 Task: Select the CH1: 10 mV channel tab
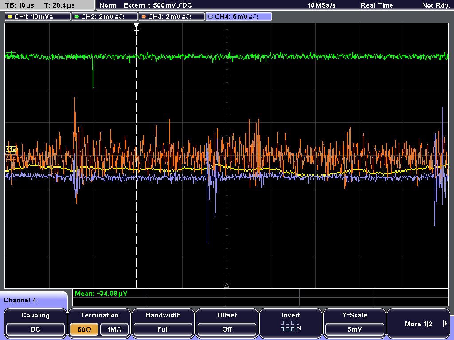pyautogui.click(x=38, y=17)
